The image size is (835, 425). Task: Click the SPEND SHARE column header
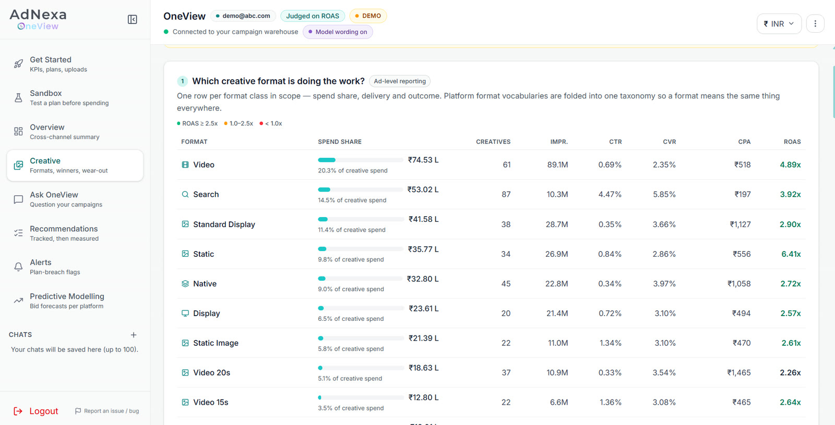tap(340, 142)
